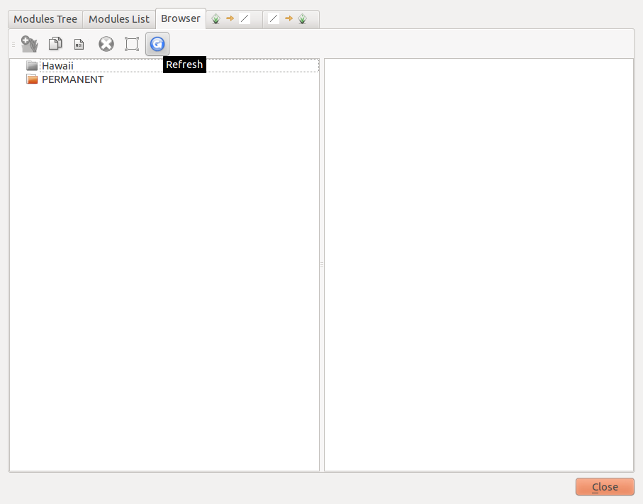Click the toolbar grip handle left of the icons
This screenshot has height=504, width=643.
[x=13, y=44]
